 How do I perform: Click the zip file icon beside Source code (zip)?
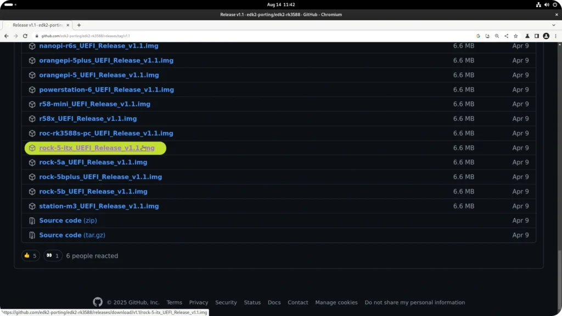point(32,221)
